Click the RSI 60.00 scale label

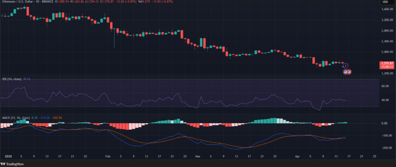click(387, 86)
